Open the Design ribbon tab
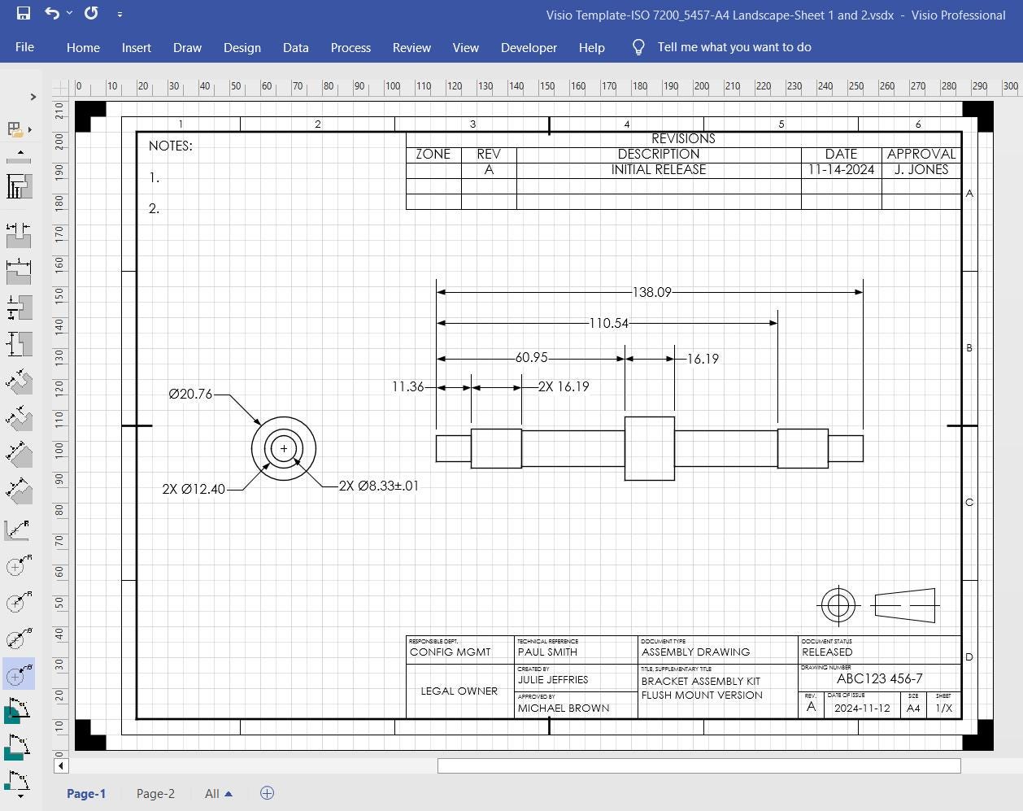1023x811 pixels. pos(242,47)
